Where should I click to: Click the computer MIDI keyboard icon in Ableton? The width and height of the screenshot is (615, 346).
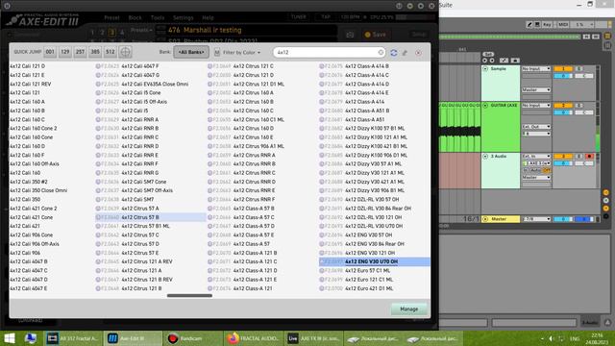tap(537, 24)
